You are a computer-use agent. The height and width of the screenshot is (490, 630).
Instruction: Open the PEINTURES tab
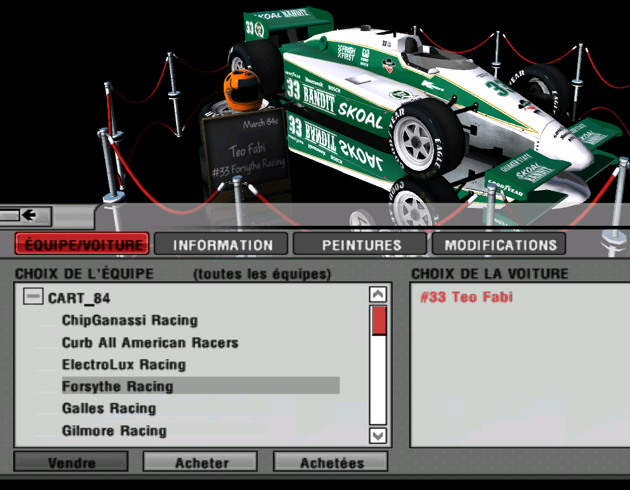(x=360, y=244)
